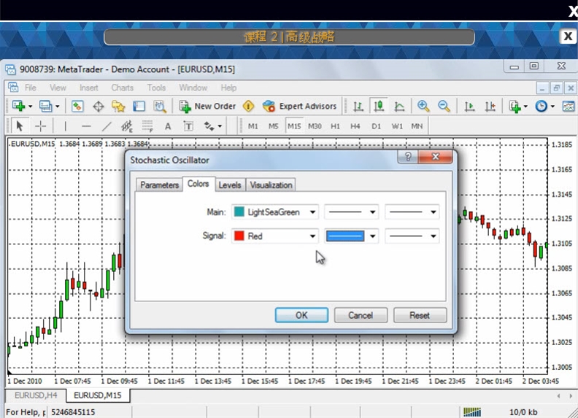
Task: Open the Indicators list icon
Action: pos(515,107)
